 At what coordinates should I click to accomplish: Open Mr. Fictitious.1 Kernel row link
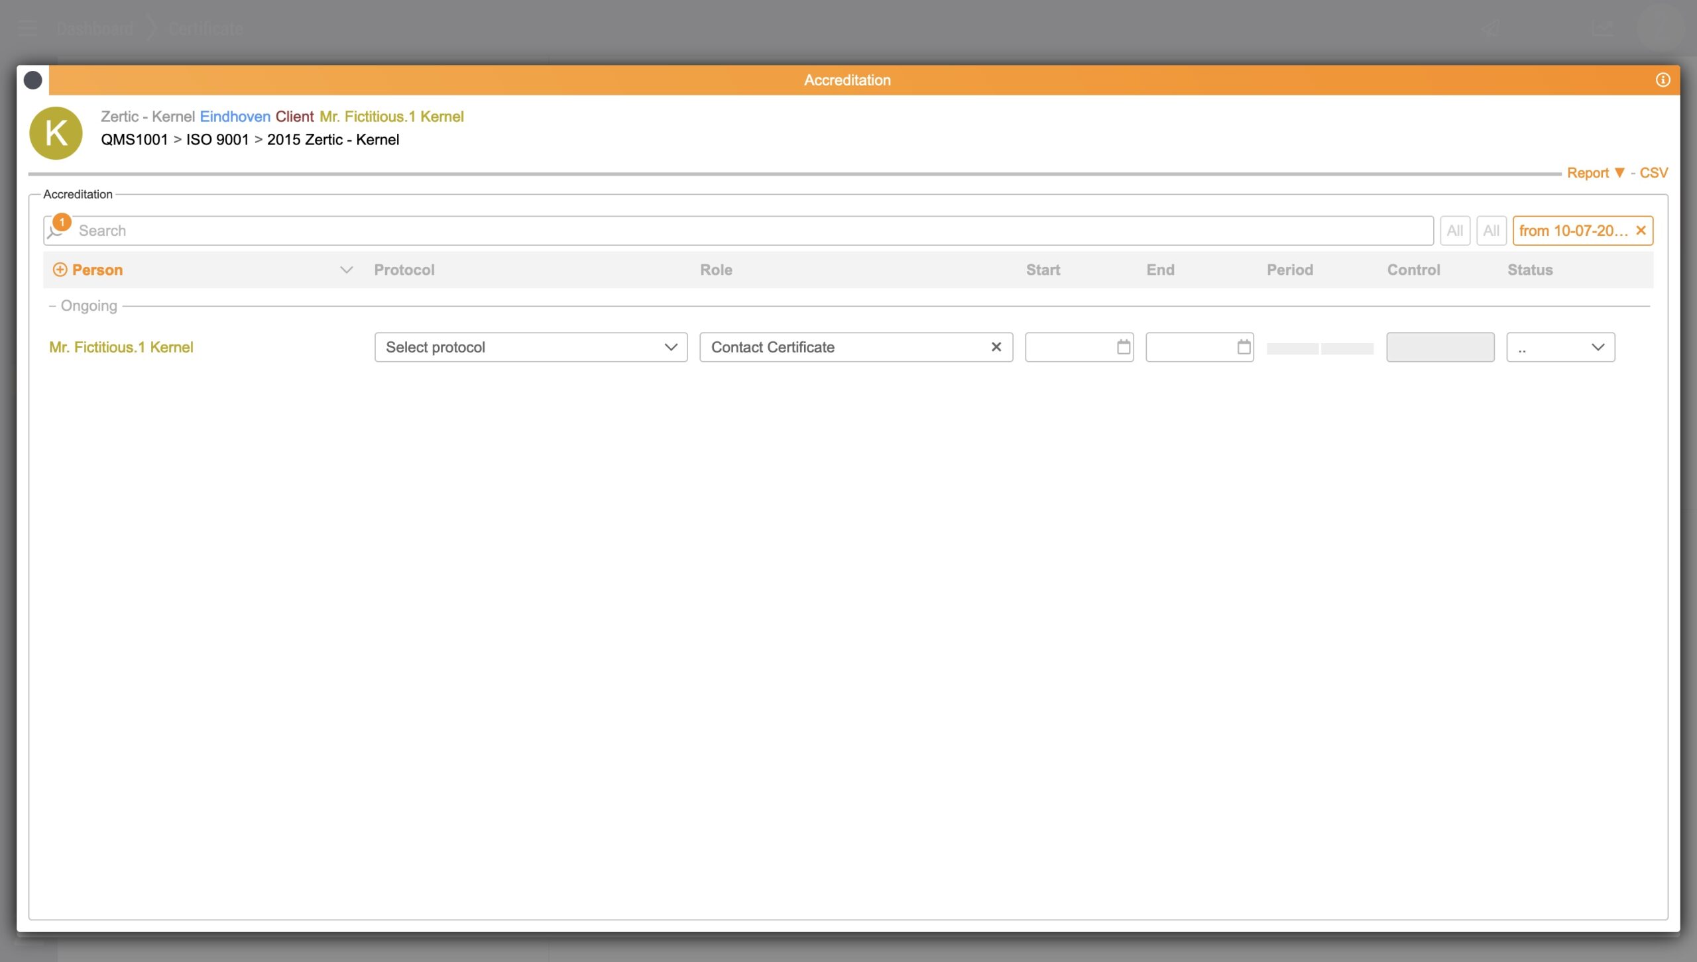point(121,347)
